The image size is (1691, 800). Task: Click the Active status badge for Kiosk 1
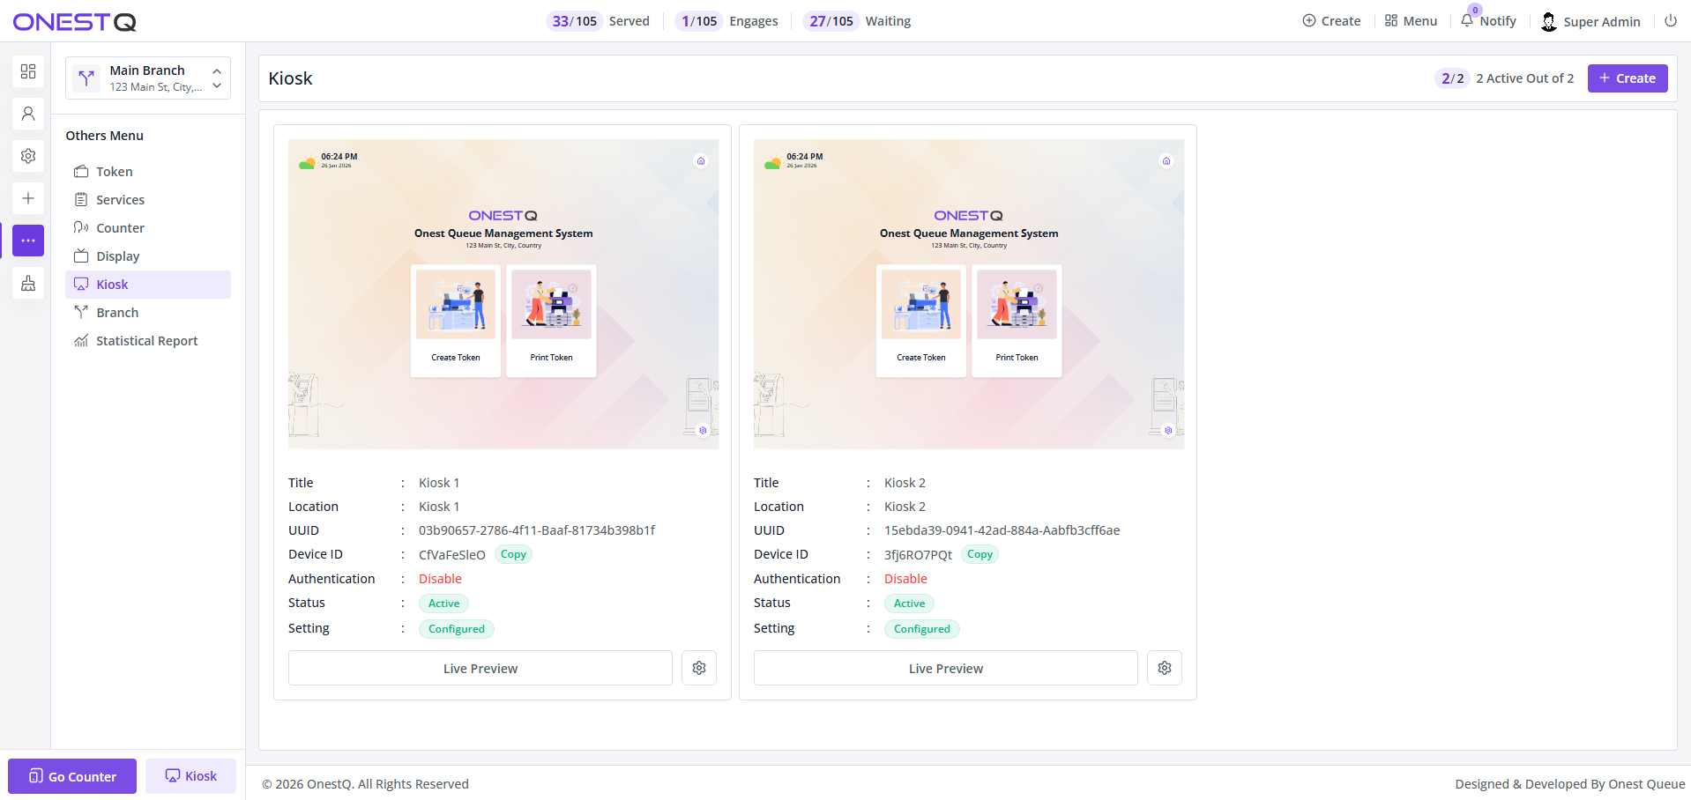(443, 604)
